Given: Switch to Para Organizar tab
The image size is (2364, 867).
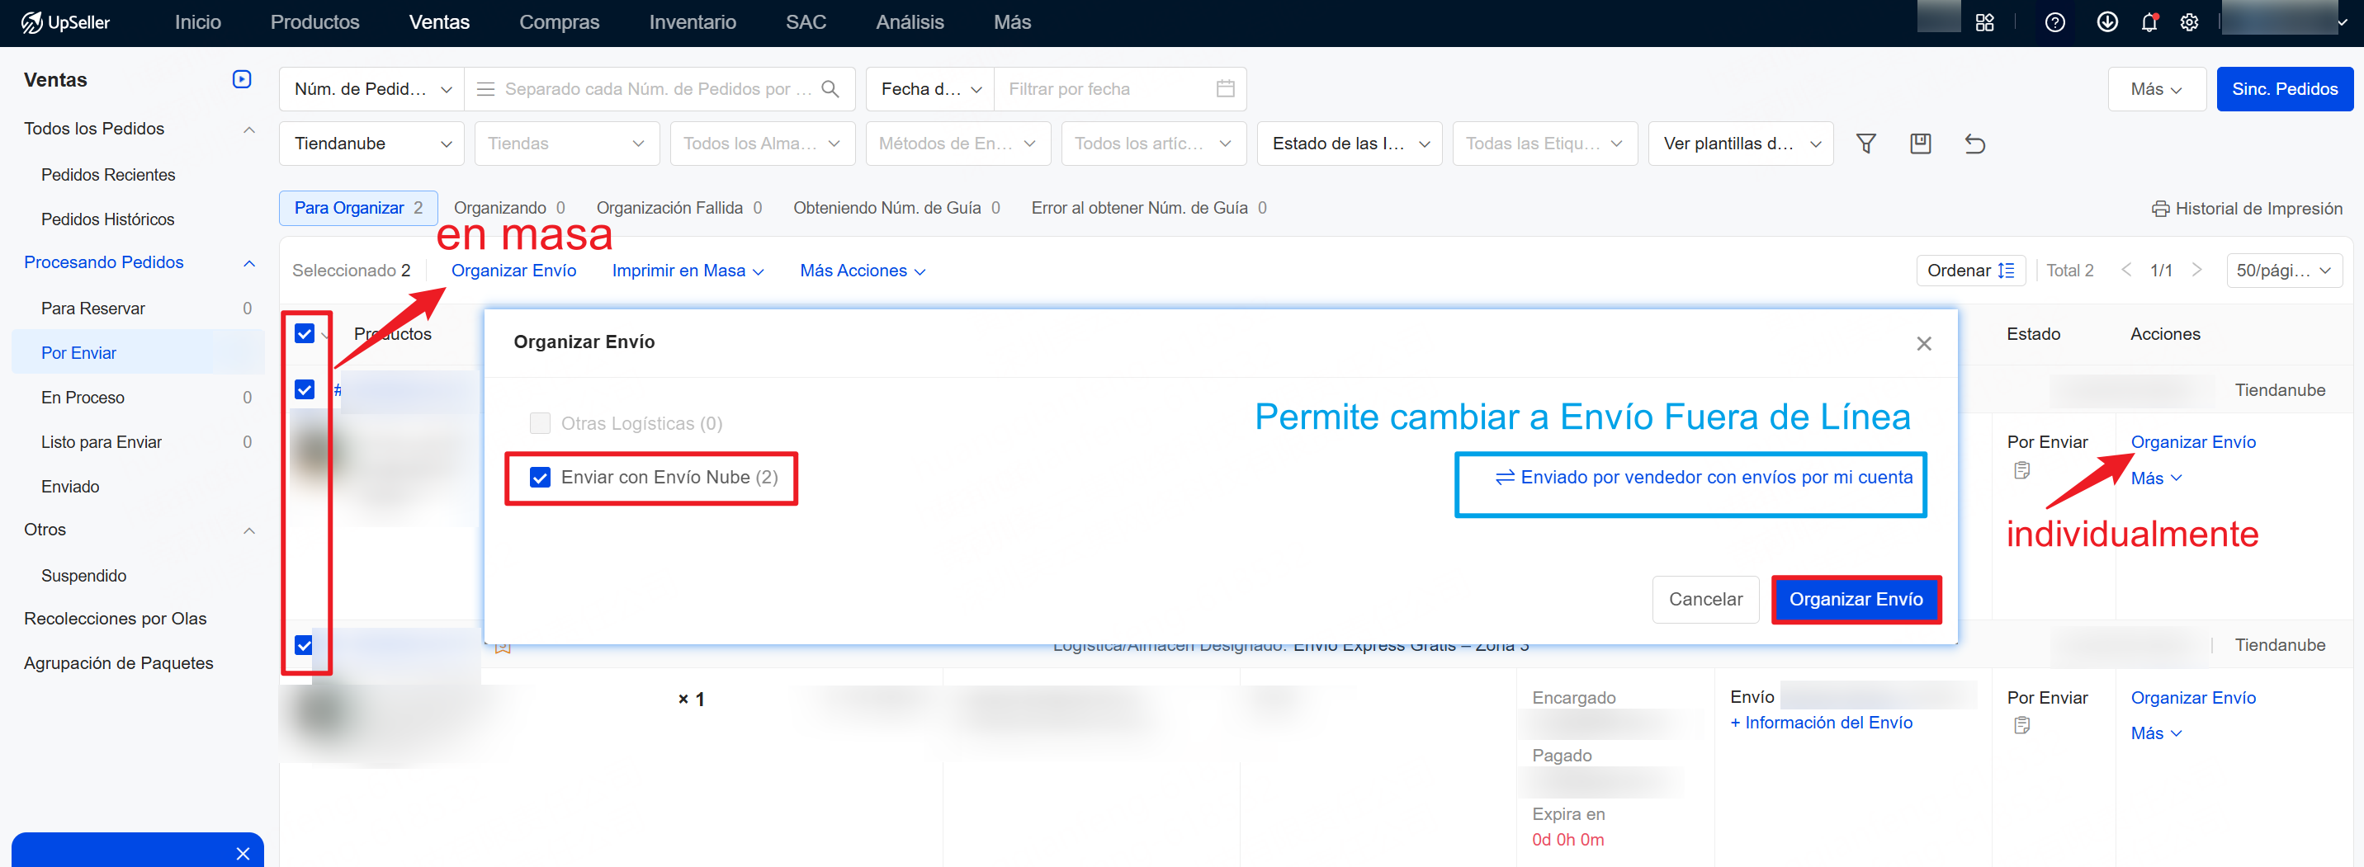Looking at the screenshot, I should [x=358, y=208].
